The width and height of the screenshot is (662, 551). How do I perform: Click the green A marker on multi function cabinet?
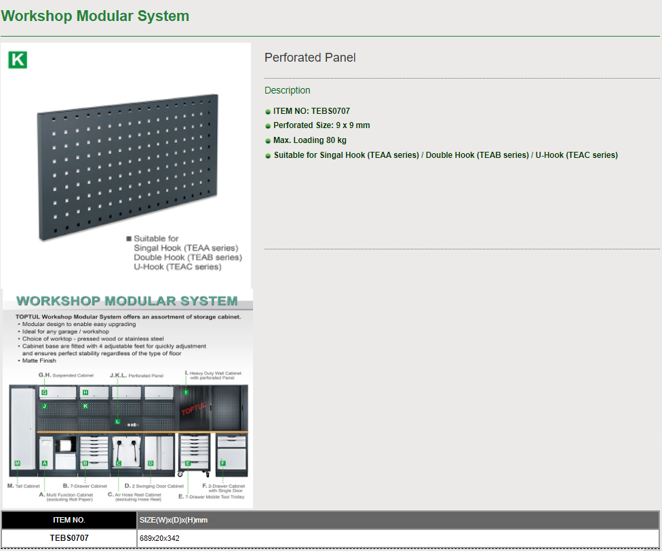point(44,464)
